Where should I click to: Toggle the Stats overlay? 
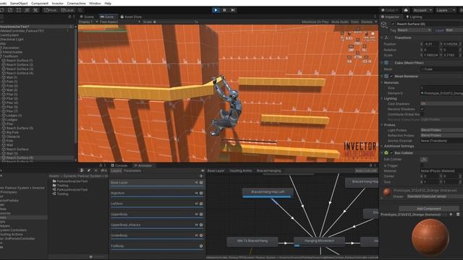tap(354, 22)
